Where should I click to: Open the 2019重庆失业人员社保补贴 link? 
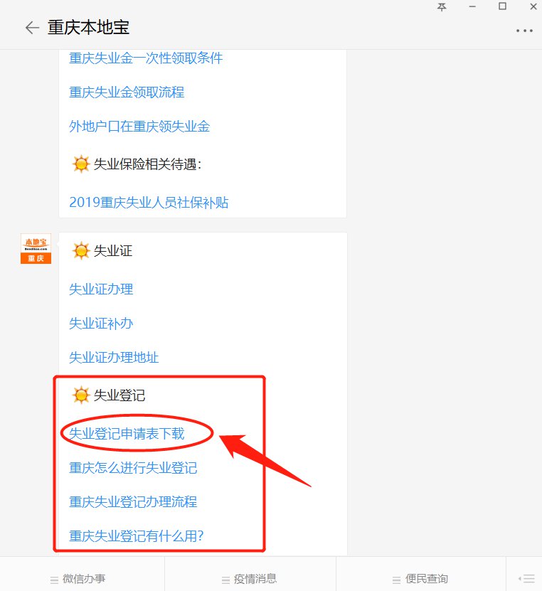coord(149,203)
